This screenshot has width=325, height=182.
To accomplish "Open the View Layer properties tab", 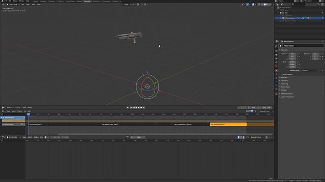I will pyautogui.click(x=276, y=59).
